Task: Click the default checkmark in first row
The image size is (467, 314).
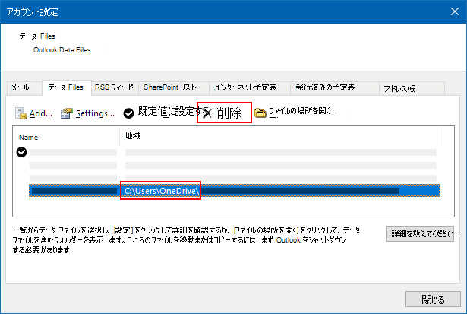Action: click(x=21, y=152)
